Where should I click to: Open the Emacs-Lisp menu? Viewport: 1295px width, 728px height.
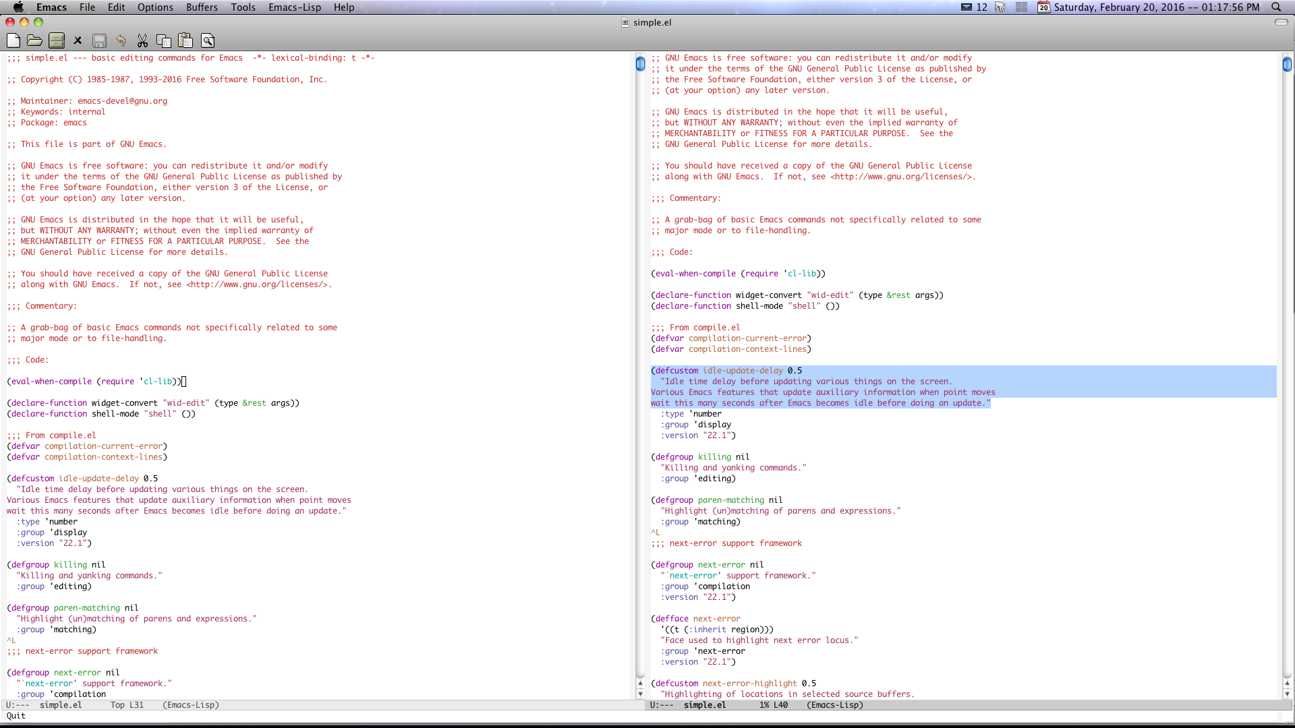coord(295,7)
